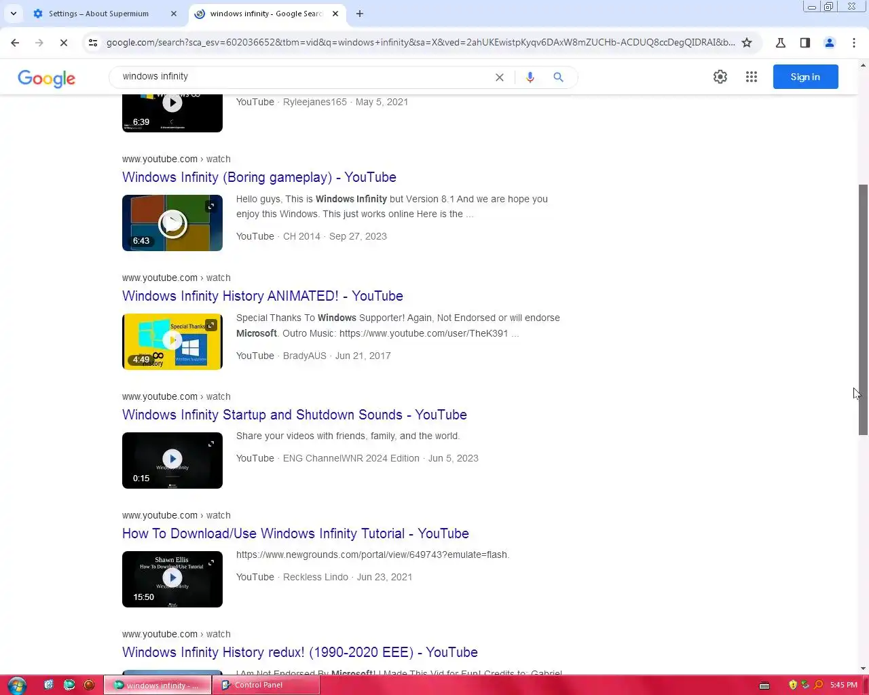Open Windows Infinity Startup and Shutdown Sounds link
Screen dimensions: 869x695
[x=295, y=415]
